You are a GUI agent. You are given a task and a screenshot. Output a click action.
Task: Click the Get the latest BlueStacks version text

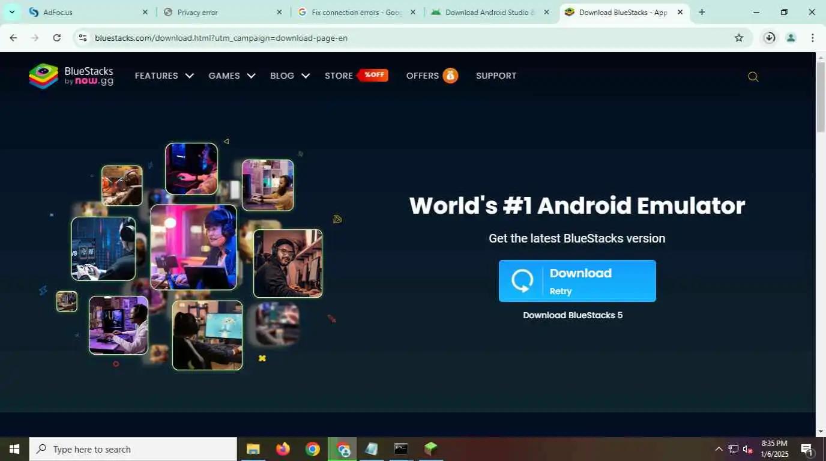pos(577,238)
